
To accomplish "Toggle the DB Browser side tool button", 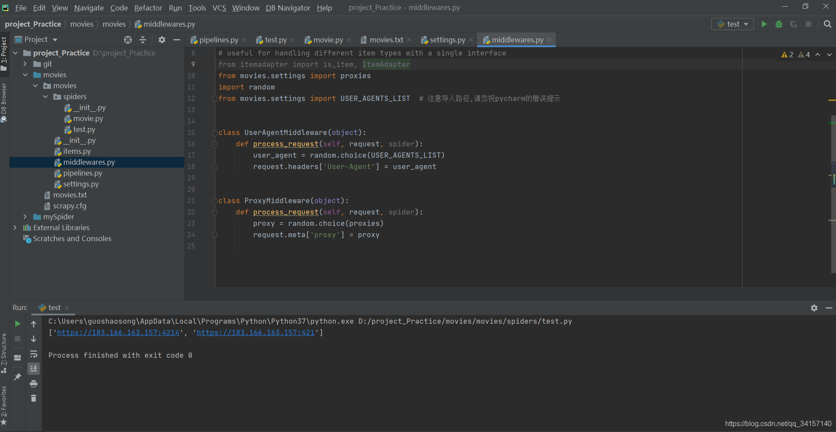I will click(x=4, y=103).
